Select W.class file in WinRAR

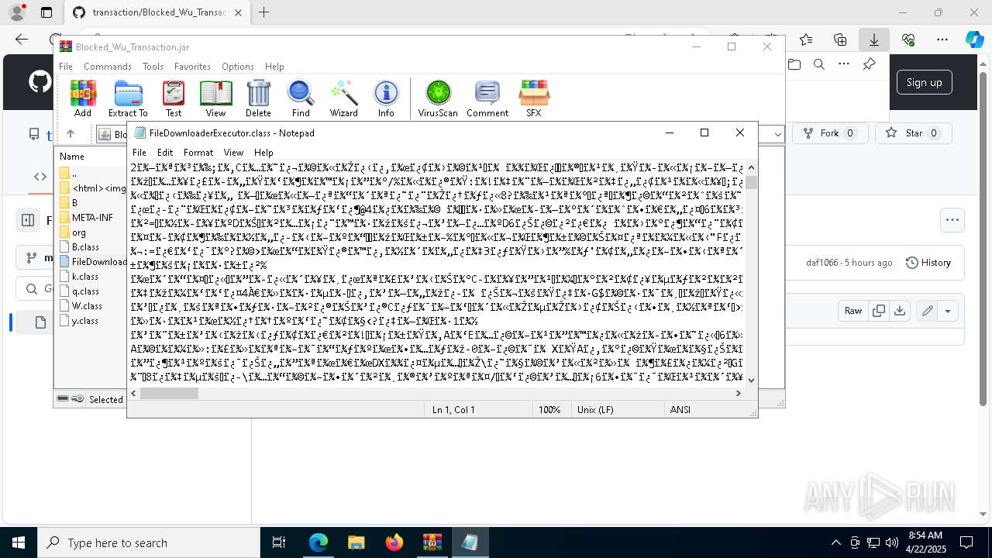[87, 306]
